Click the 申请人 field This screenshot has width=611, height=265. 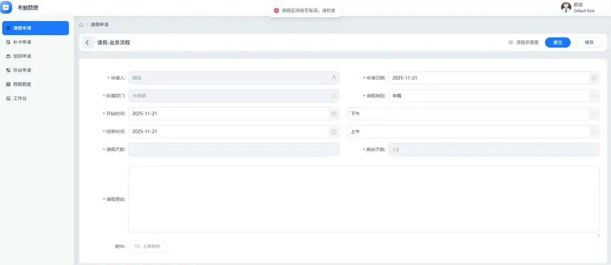tap(234, 78)
